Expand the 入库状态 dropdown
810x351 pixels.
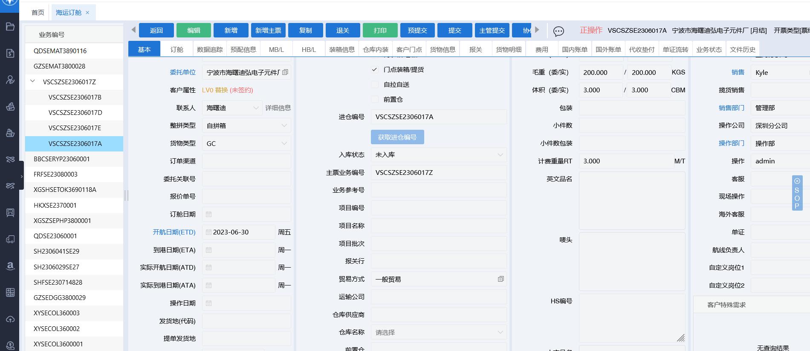(438, 155)
